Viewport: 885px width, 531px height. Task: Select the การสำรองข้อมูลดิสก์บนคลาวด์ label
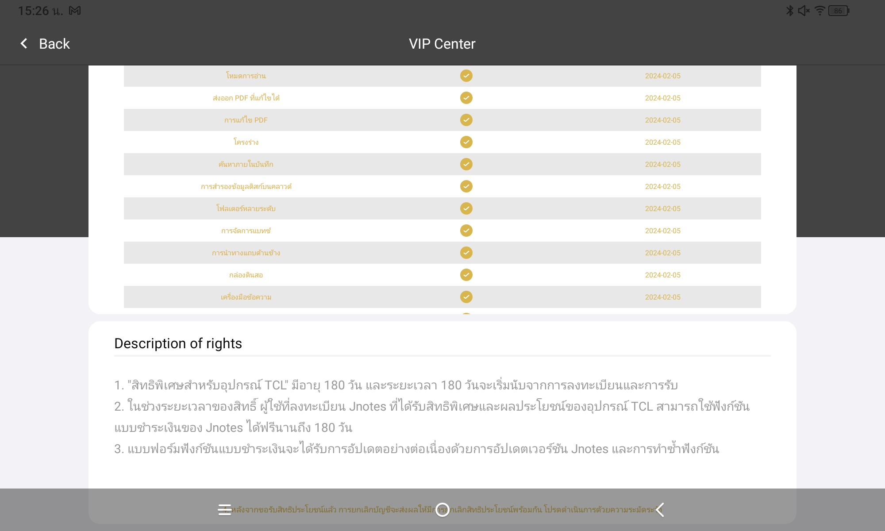pos(246,186)
